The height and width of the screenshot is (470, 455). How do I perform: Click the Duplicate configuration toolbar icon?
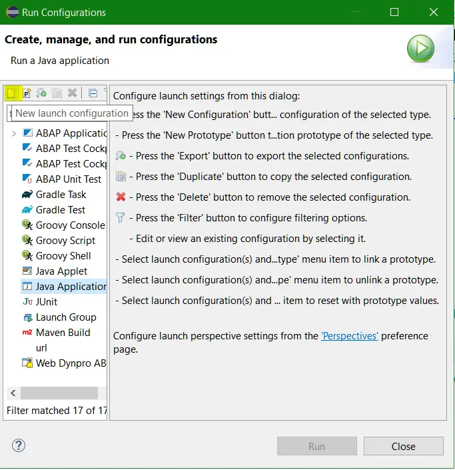coord(57,93)
